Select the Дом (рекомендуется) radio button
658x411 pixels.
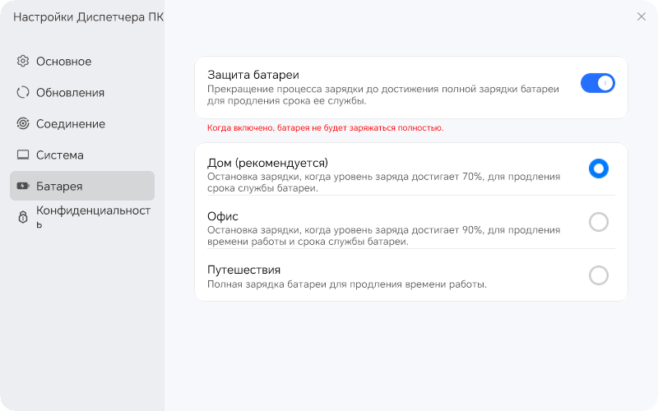pos(599,169)
